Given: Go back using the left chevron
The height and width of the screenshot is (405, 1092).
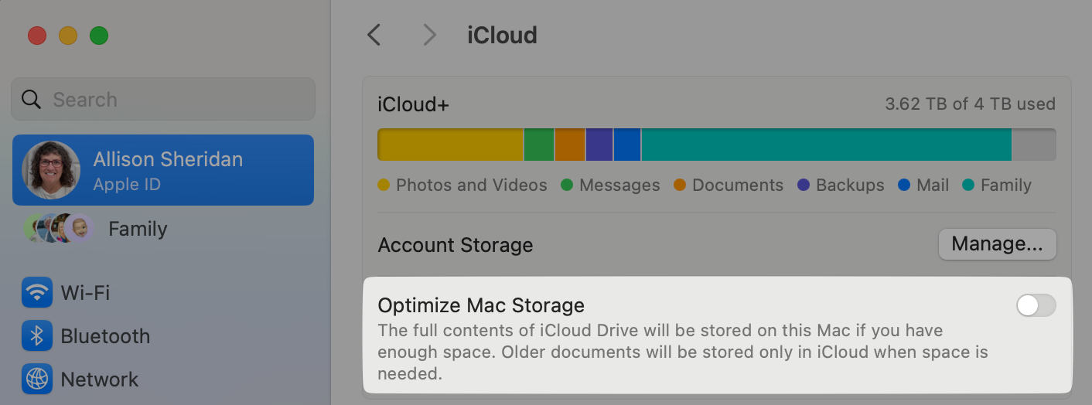Looking at the screenshot, I should tap(374, 35).
